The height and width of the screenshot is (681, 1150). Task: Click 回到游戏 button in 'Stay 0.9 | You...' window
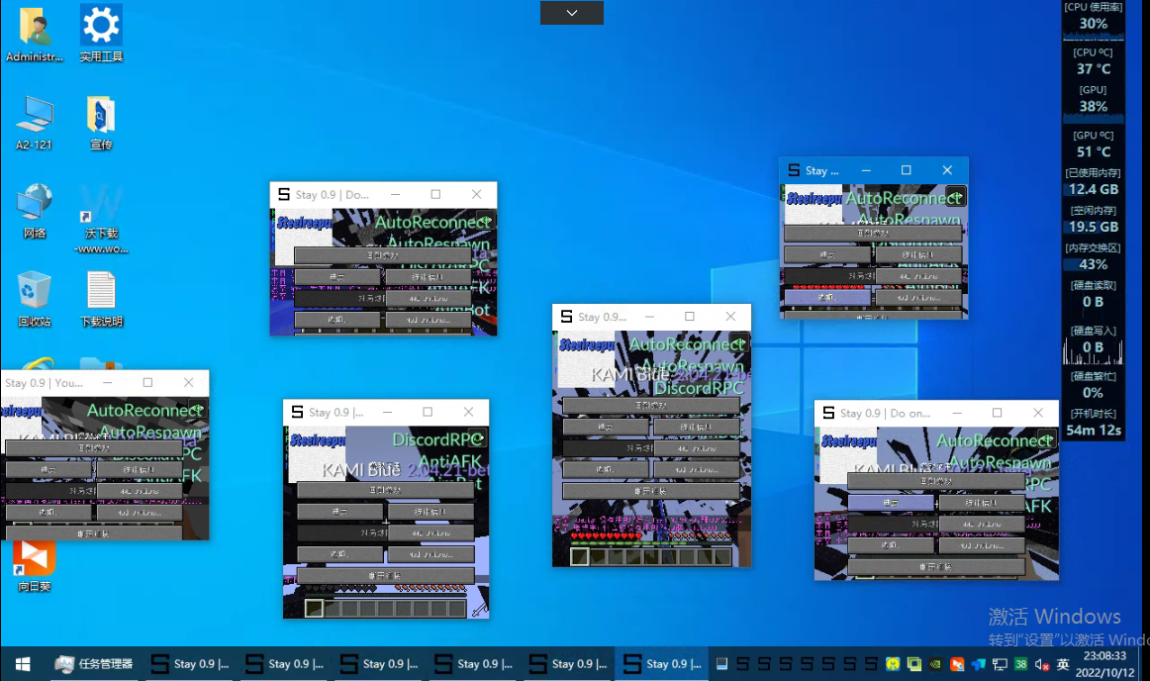[95, 447]
